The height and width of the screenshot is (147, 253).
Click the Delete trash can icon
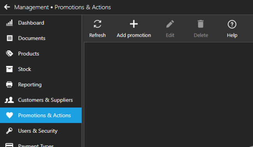click(x=201, y=24)
